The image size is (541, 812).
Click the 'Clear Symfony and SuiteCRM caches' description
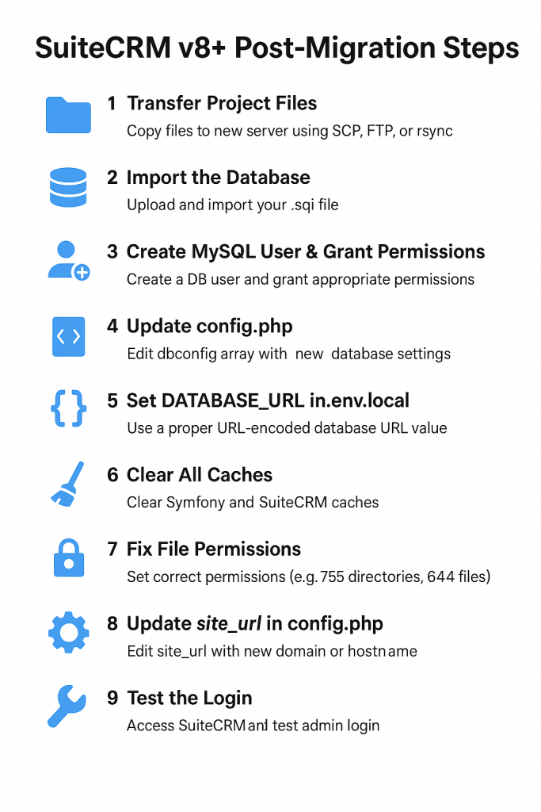[x=253, y=502]
